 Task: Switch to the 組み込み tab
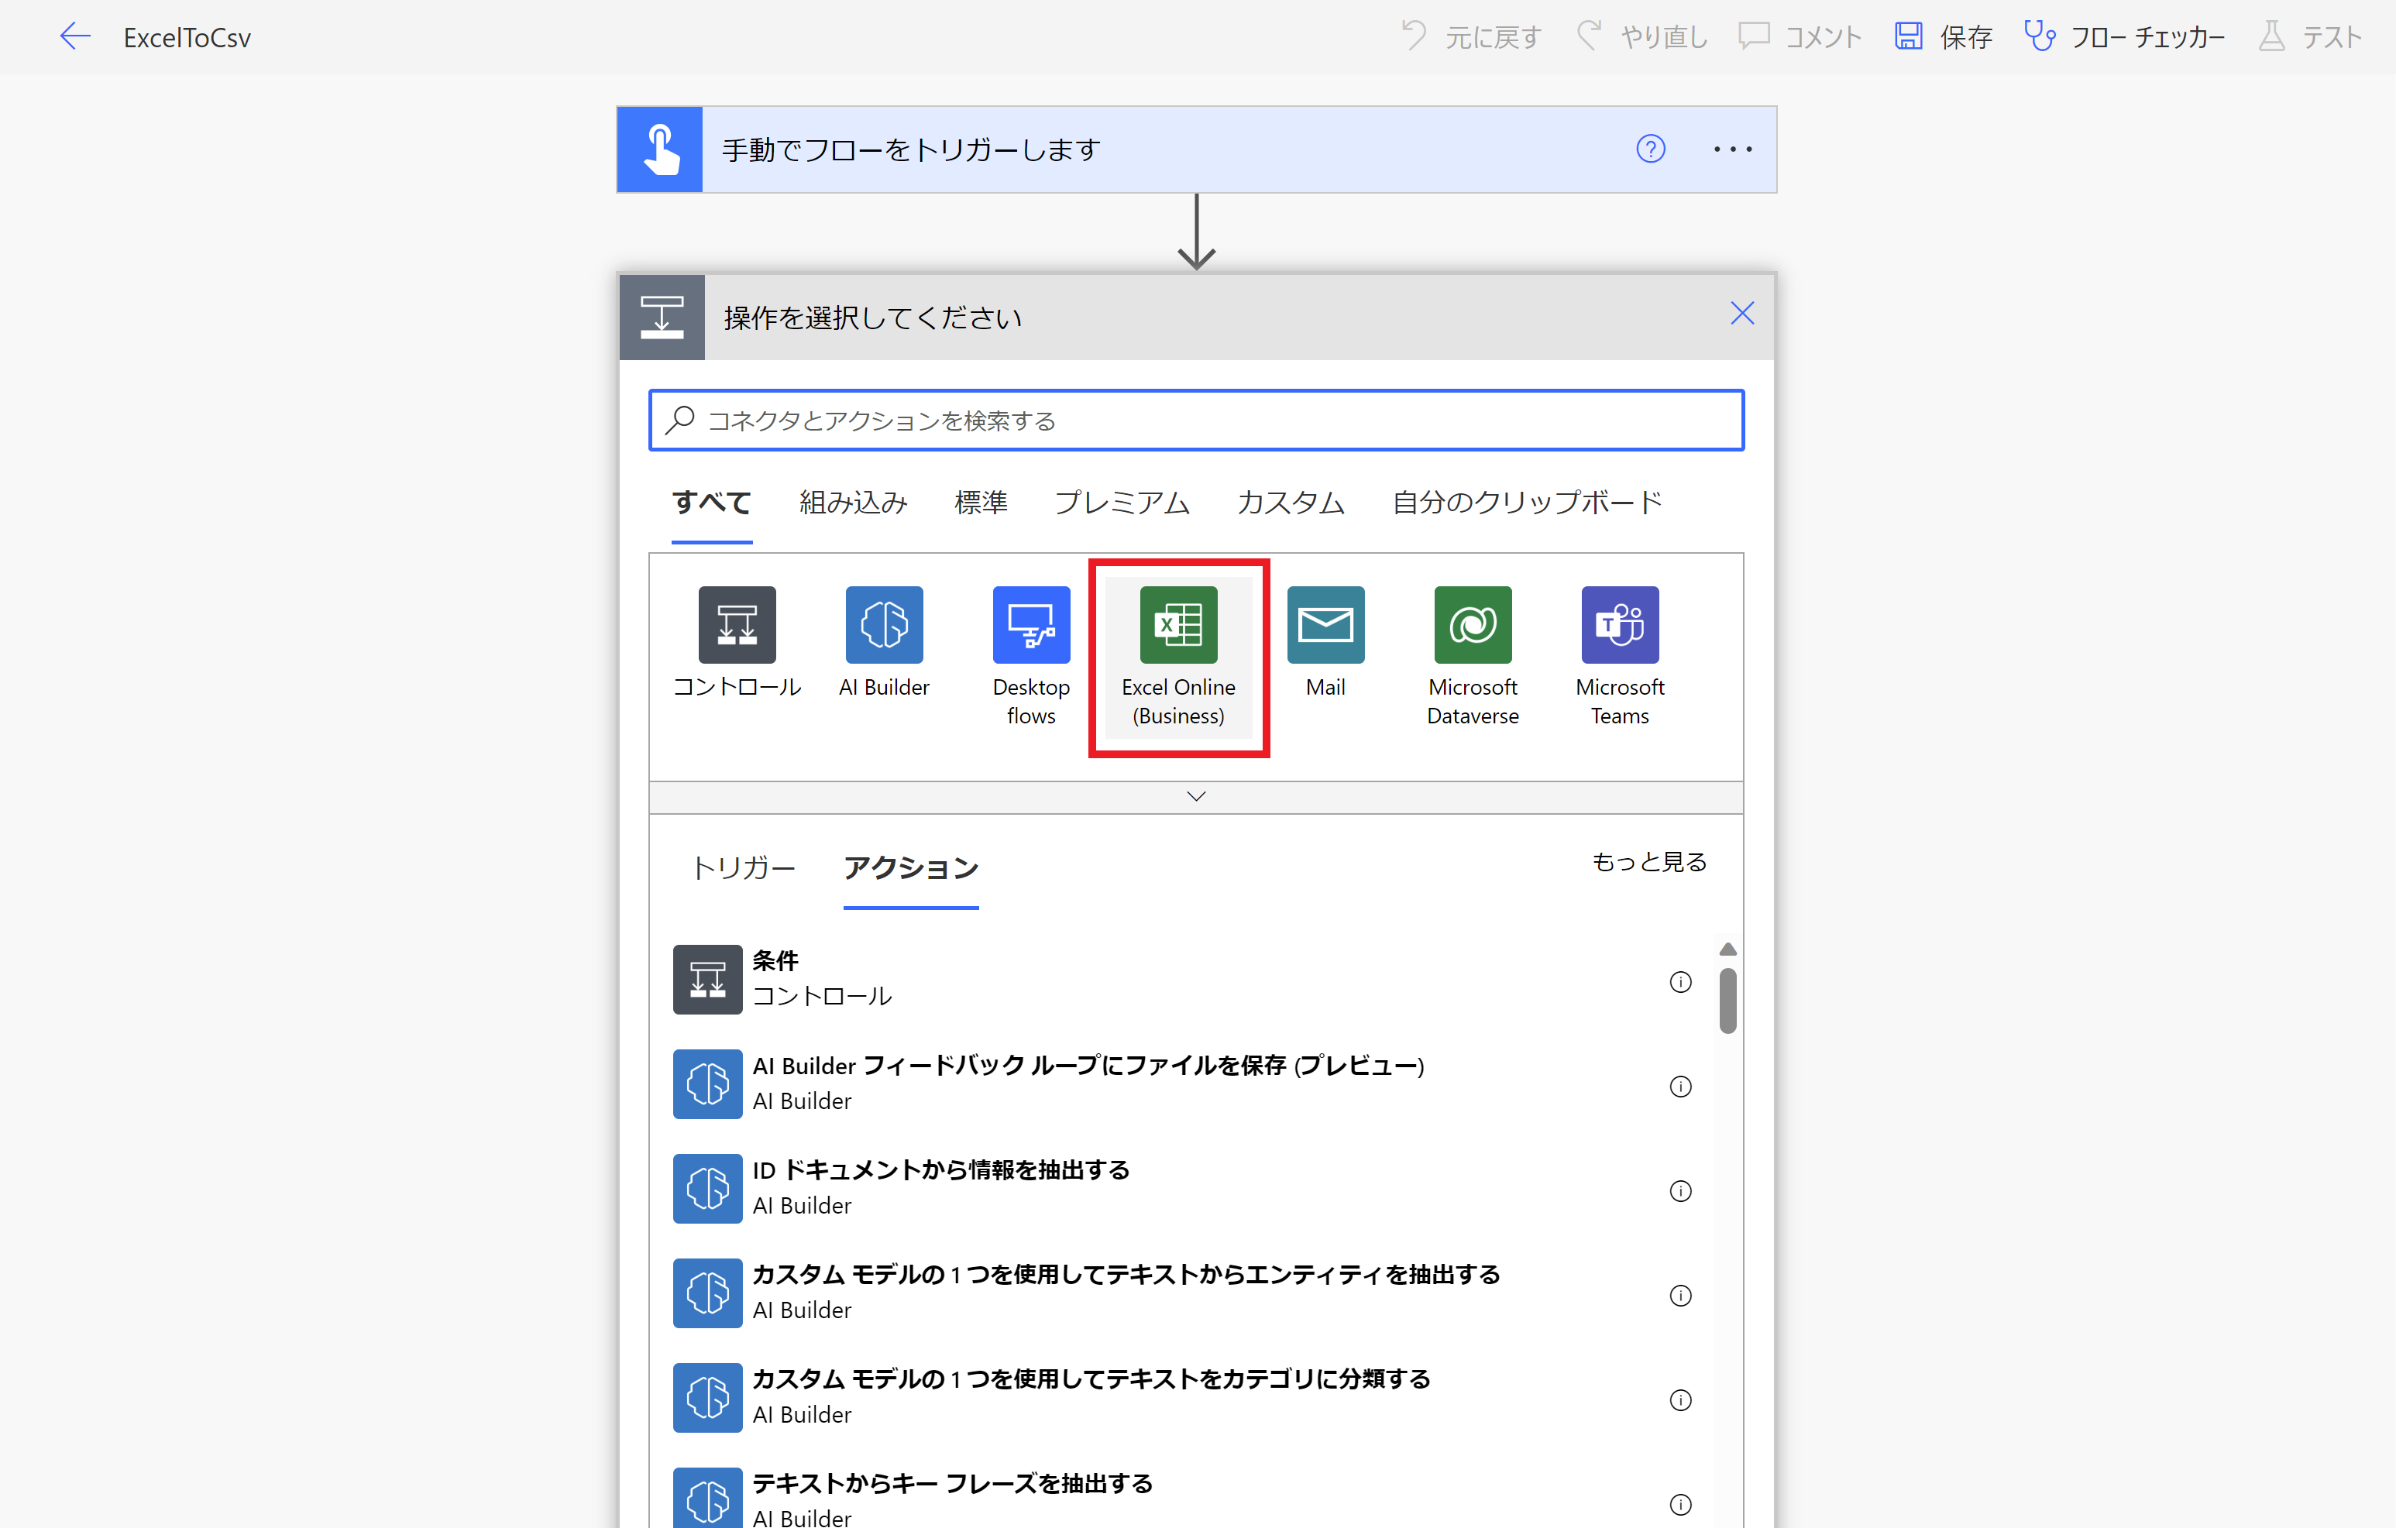point(853,503)
